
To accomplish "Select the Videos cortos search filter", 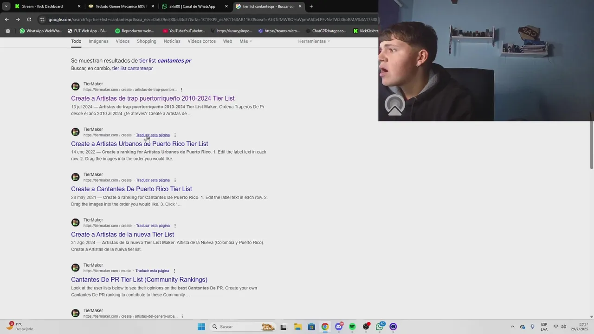I will [201, 41].
